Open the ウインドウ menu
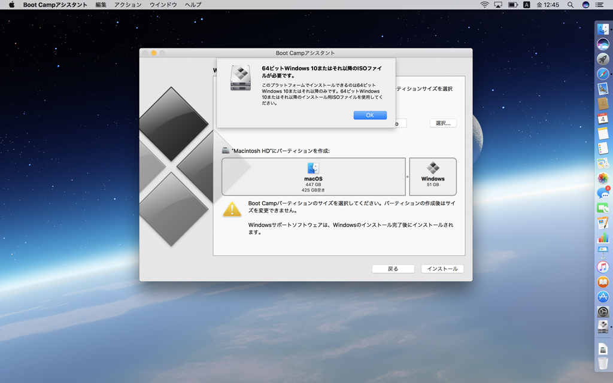The height and width of the screenshot is (383, 613). (x=163, y=5)
